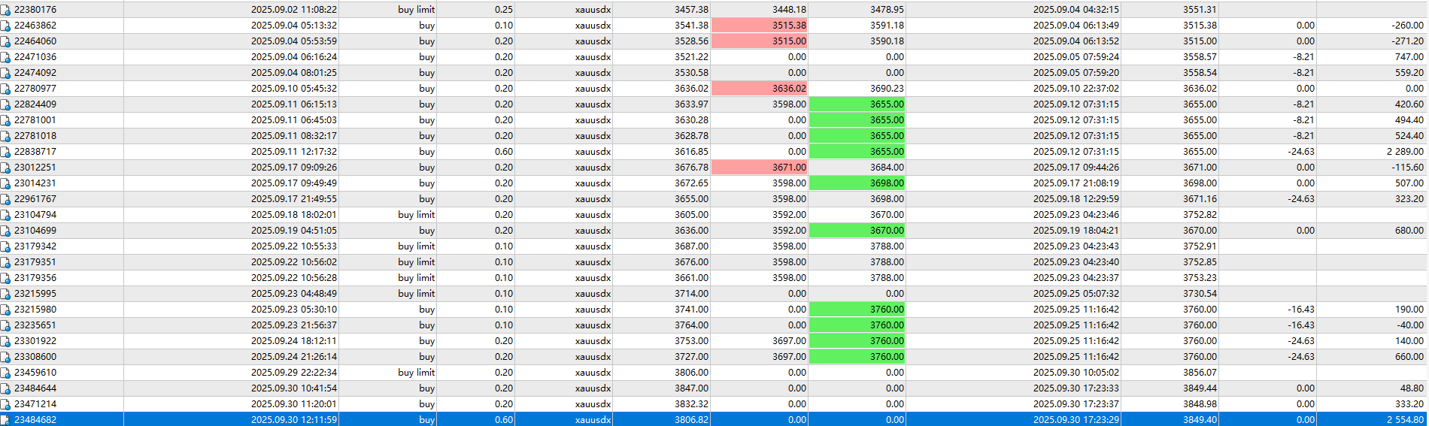
Task: Click the profit value 2 289.00
Action: [1405, 152]
